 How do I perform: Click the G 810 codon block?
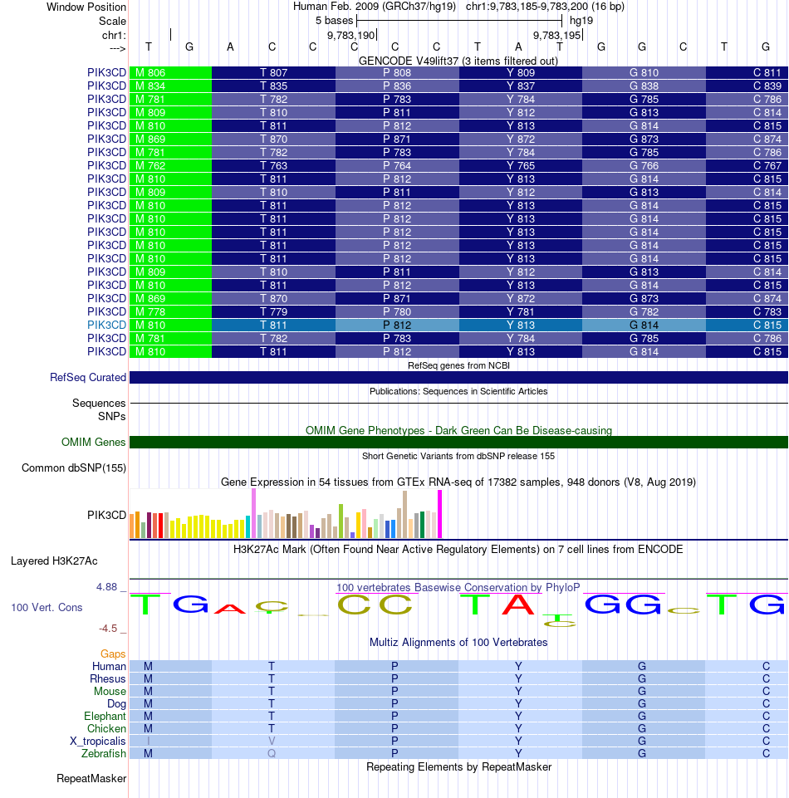[x=644, y=73]
